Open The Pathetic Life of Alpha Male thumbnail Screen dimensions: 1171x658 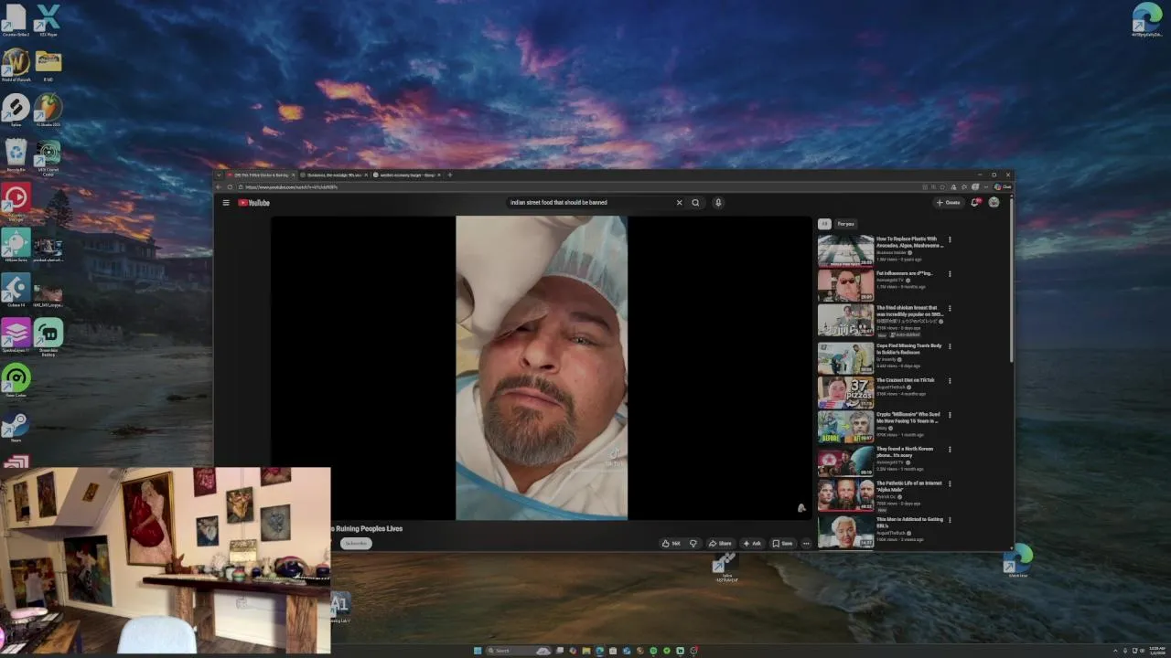(845, 495)
